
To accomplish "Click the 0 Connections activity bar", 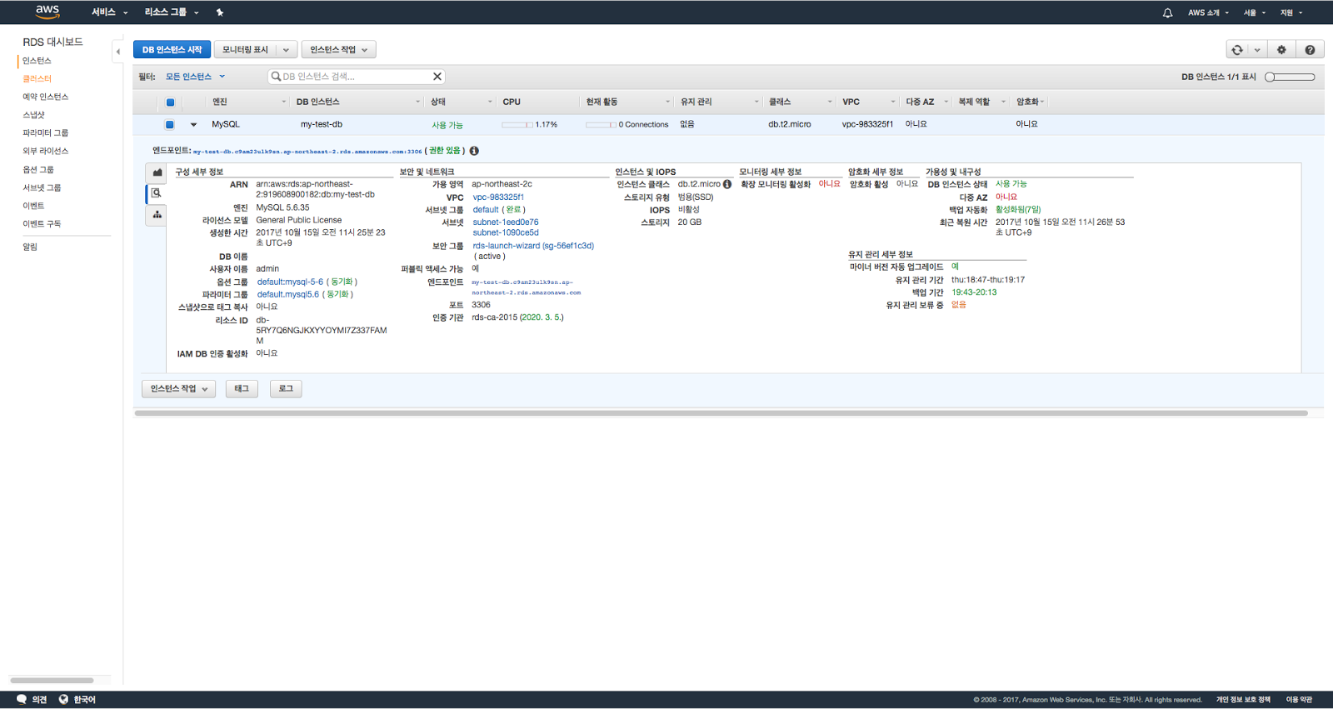I will tap(601, 125).
